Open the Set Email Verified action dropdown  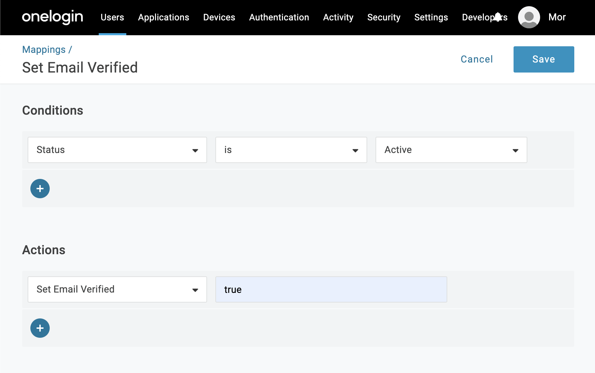(117, 289)
